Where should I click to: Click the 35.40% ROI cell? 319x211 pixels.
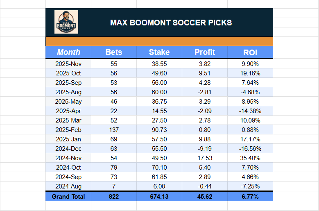point(250,158)
